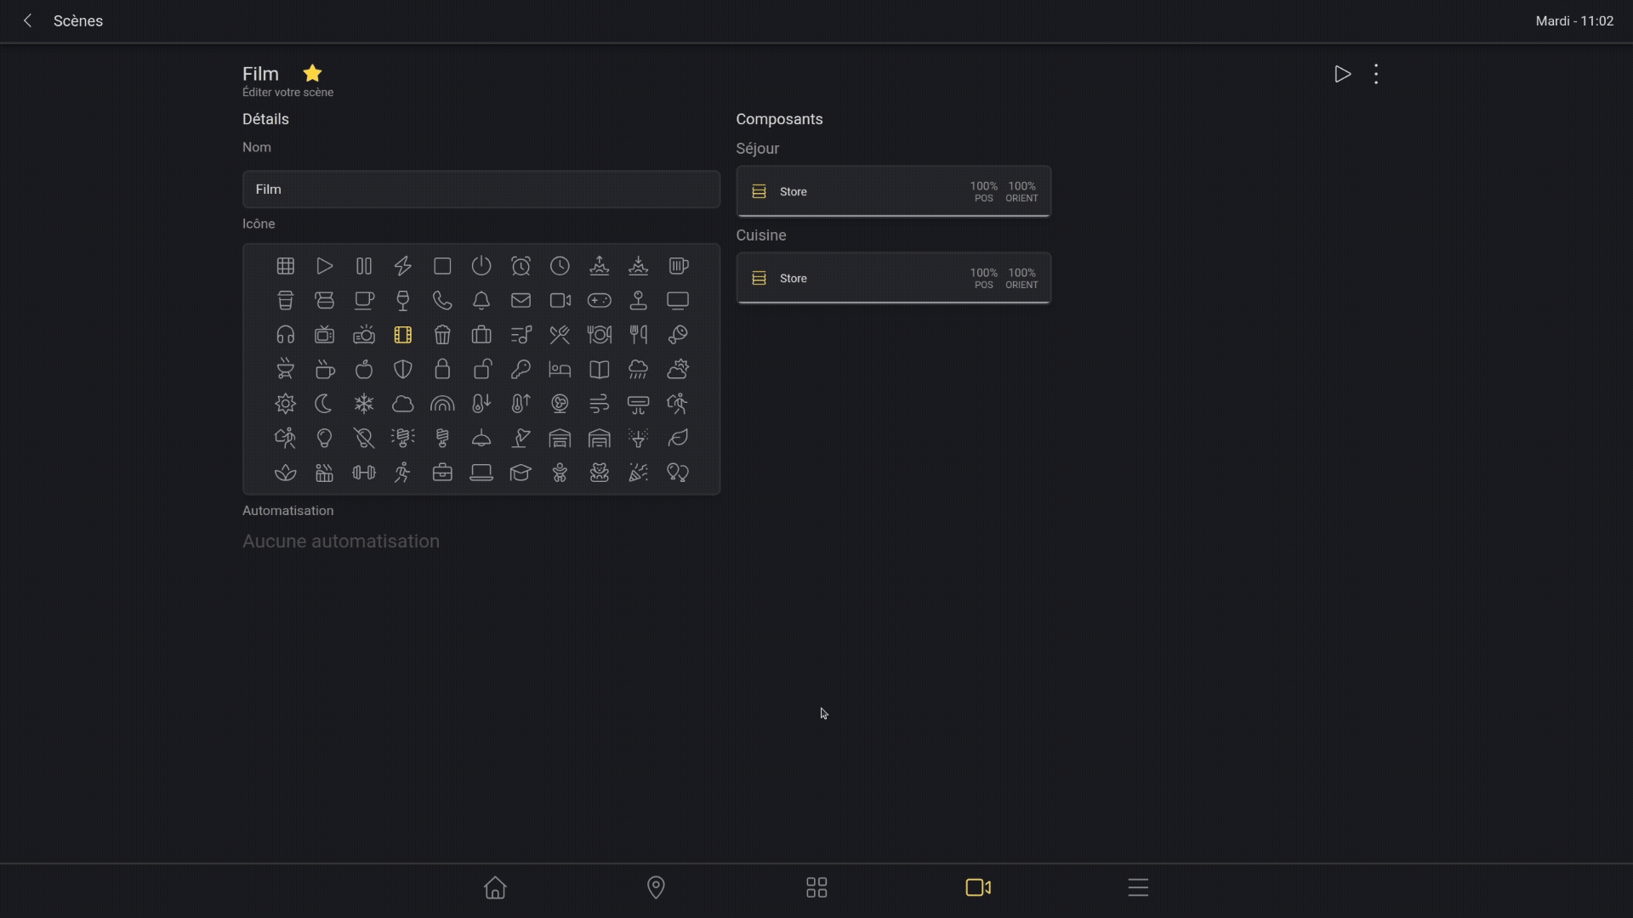The height and width of the screenshot is (918, 1633).
Task: Open the Cuisine Store component
Action: (x=894, y=278)
